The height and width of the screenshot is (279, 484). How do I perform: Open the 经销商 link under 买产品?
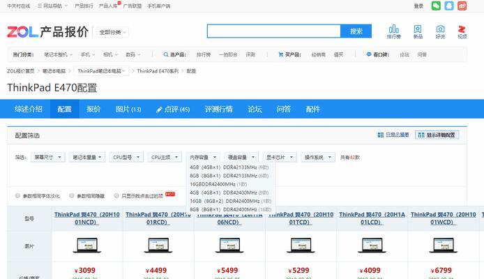[x=318, y=54]
